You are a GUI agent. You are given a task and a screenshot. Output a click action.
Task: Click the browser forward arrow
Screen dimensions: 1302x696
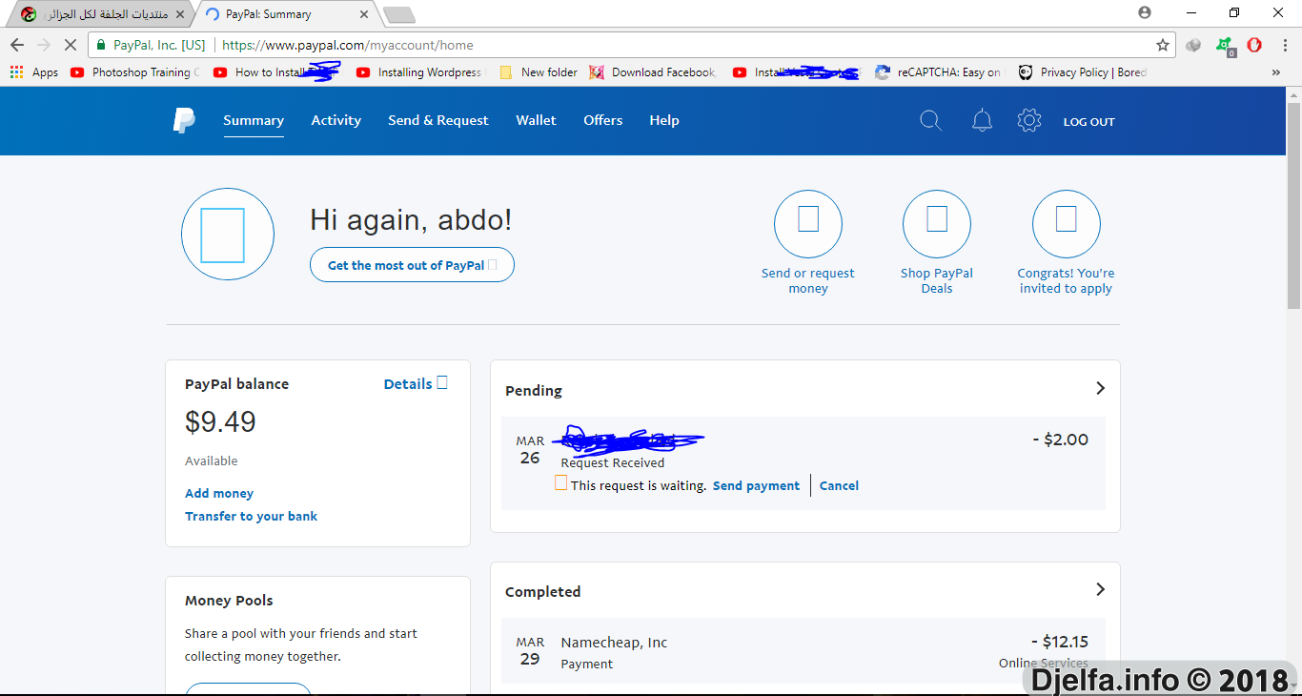(x=43, y=45)
